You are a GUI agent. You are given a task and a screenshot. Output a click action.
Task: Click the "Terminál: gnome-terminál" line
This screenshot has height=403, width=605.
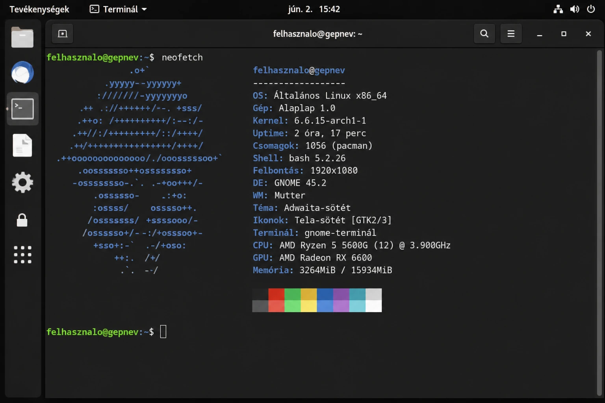tap(315, 233)
